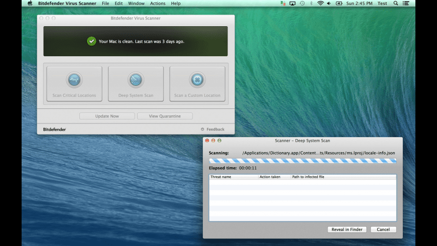Click the AirPlay display icon
The height and width of the screenshot is (246, 437).
292,4
